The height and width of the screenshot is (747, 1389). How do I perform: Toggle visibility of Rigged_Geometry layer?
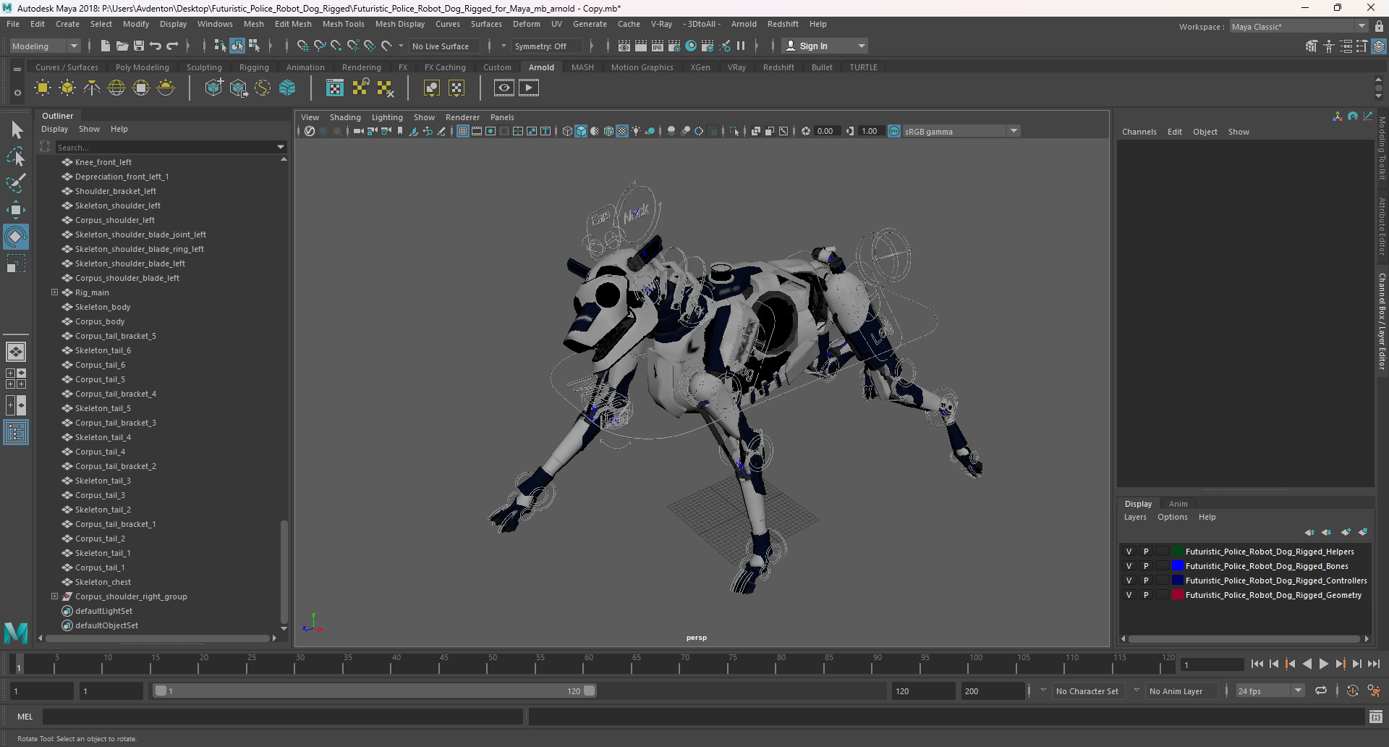tap(1129, 595)
